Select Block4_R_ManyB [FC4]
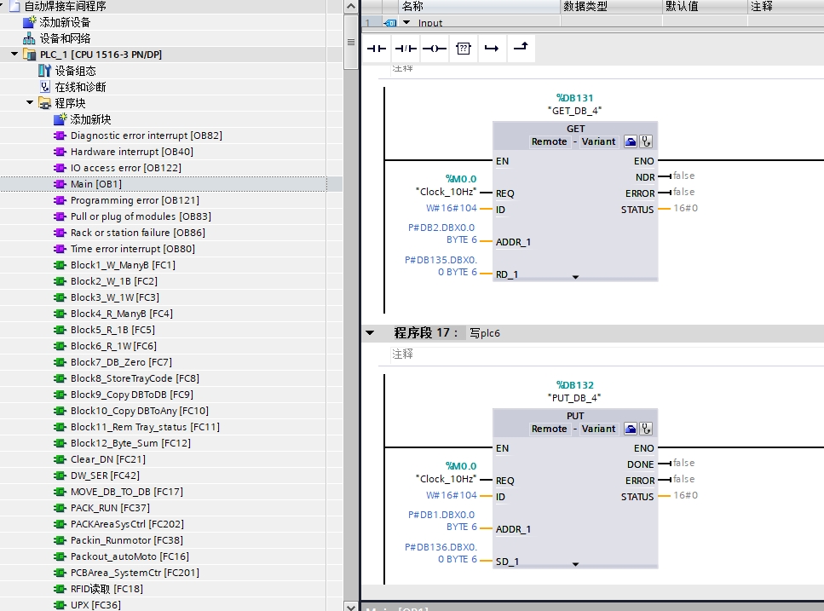824x611 pixels. coord(121,314)
